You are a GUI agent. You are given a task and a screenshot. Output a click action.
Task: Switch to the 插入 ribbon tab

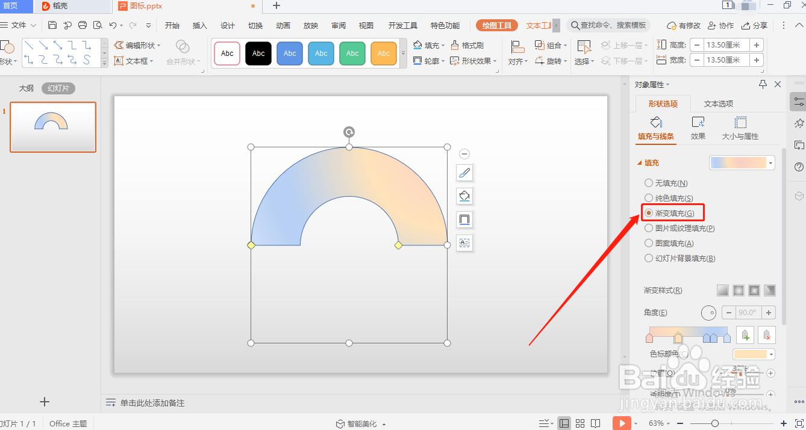coord(200,25)
